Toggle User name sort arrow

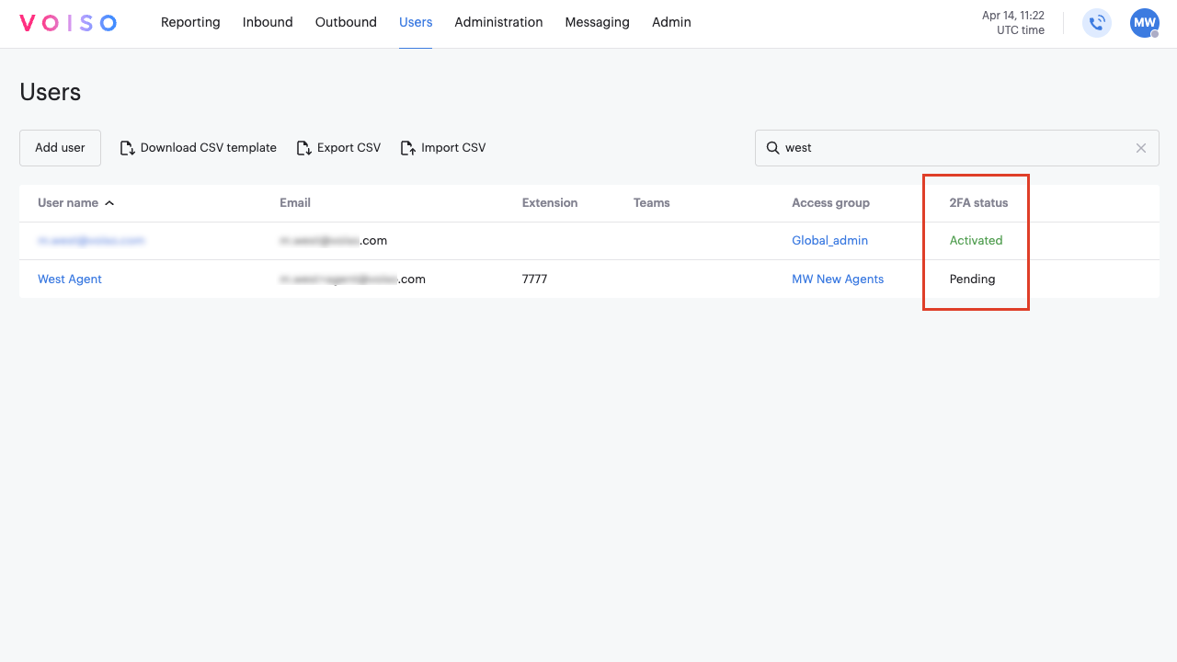coord(109,203)
